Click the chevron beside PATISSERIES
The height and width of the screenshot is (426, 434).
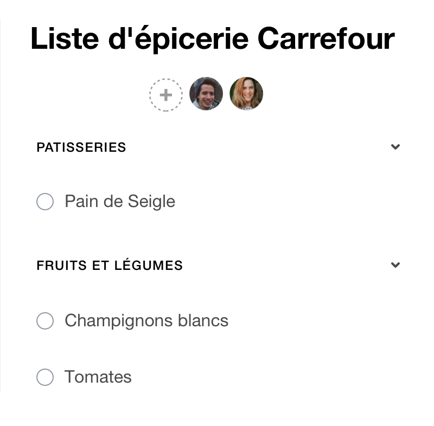pos(395,147)
